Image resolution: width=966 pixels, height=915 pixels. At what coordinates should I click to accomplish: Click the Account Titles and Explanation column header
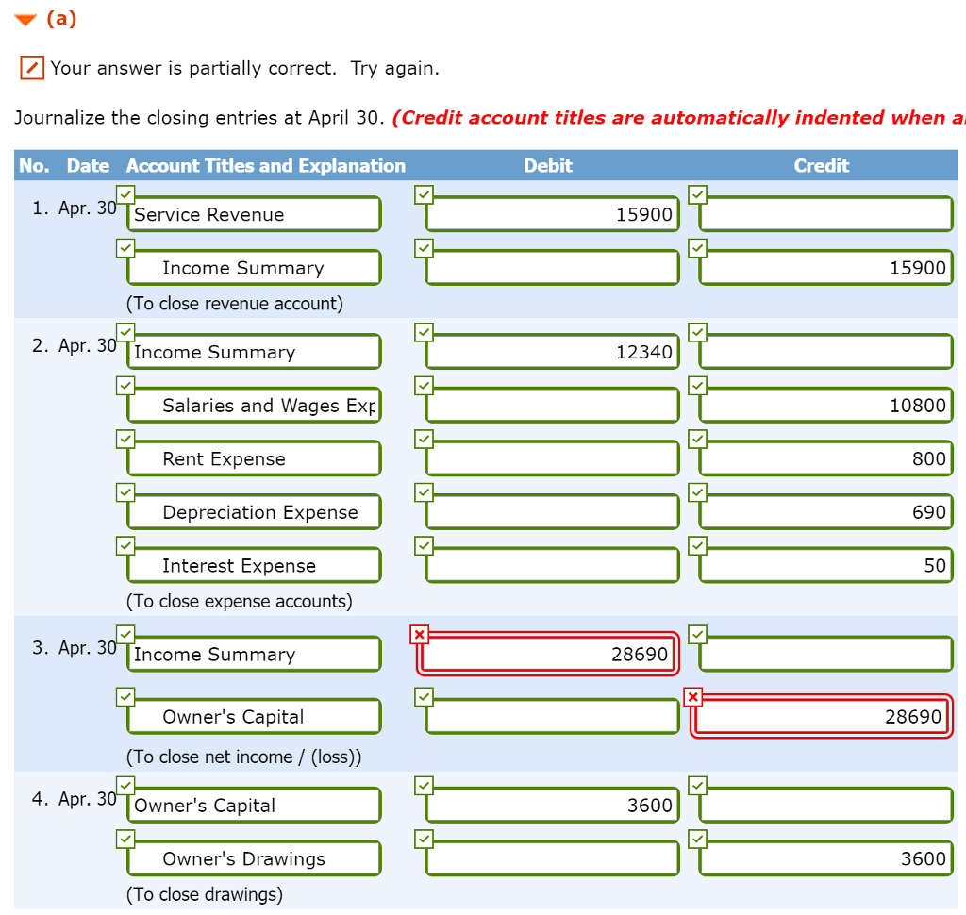click(265, 165)
